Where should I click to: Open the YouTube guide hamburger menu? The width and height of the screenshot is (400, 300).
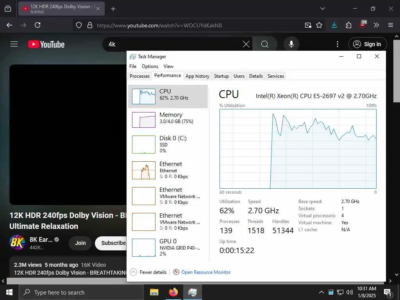coord(14,44)
